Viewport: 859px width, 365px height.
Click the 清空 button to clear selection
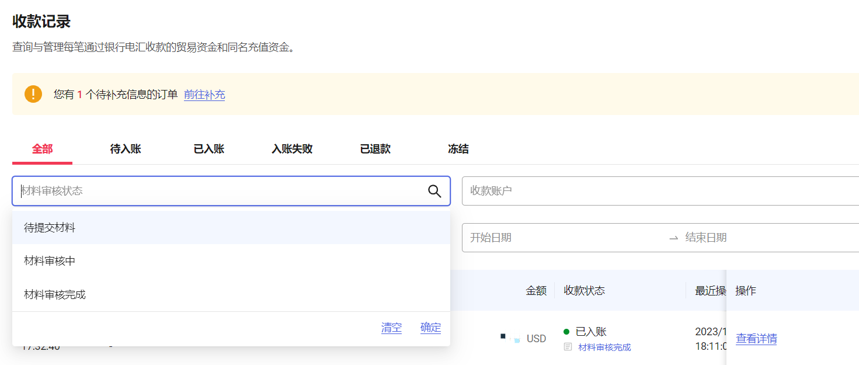391,327
